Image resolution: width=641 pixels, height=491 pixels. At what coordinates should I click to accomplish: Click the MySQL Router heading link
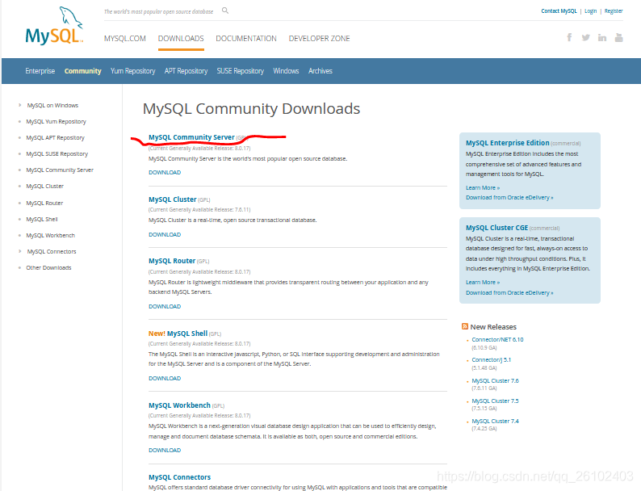(x=172, y=260)
